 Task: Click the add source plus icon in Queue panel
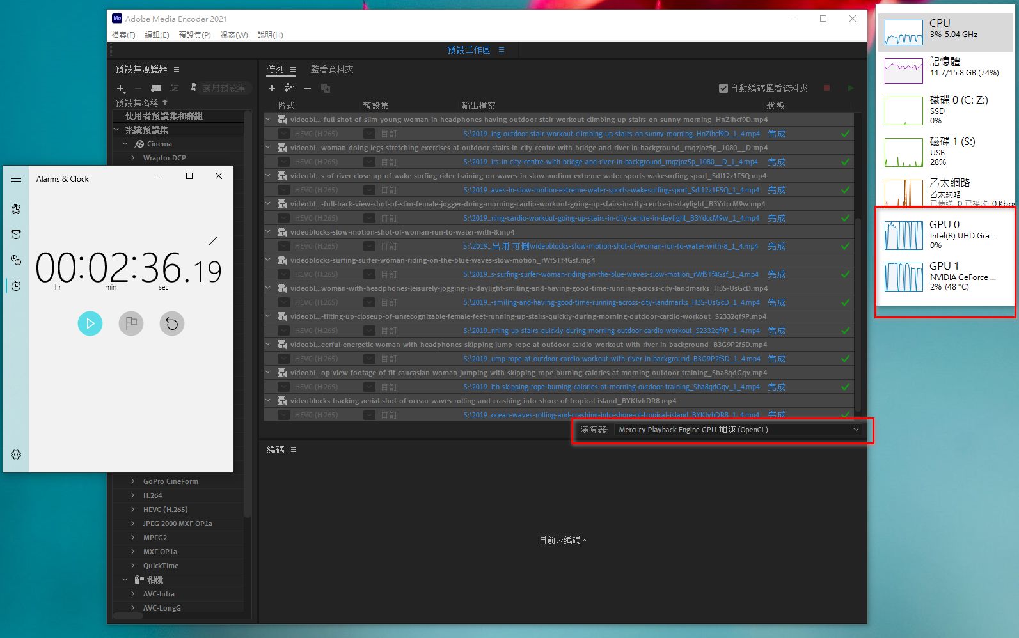tap(272, 88)
